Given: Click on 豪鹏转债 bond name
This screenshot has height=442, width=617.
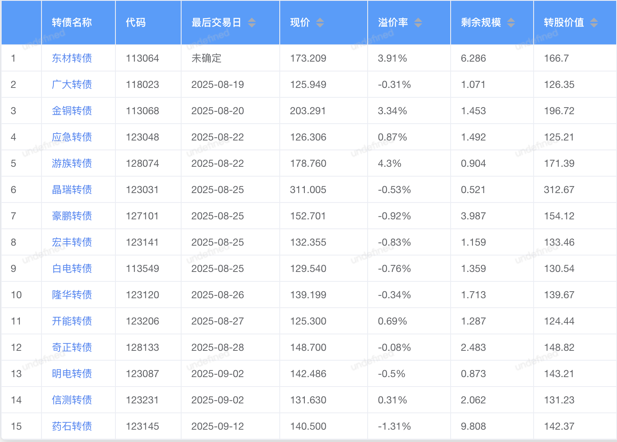Looking at the screenshot, I should point(72,216).
